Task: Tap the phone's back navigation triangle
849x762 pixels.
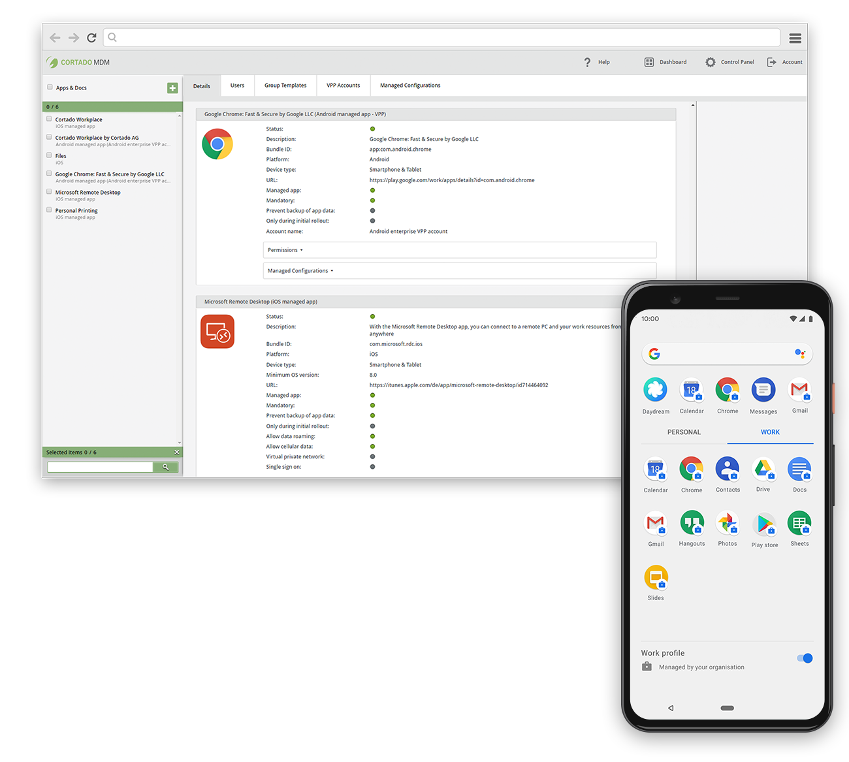Action: (671, 708)
